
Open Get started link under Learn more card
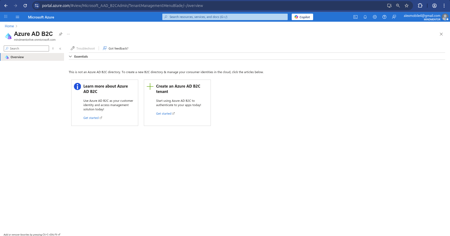93,118
